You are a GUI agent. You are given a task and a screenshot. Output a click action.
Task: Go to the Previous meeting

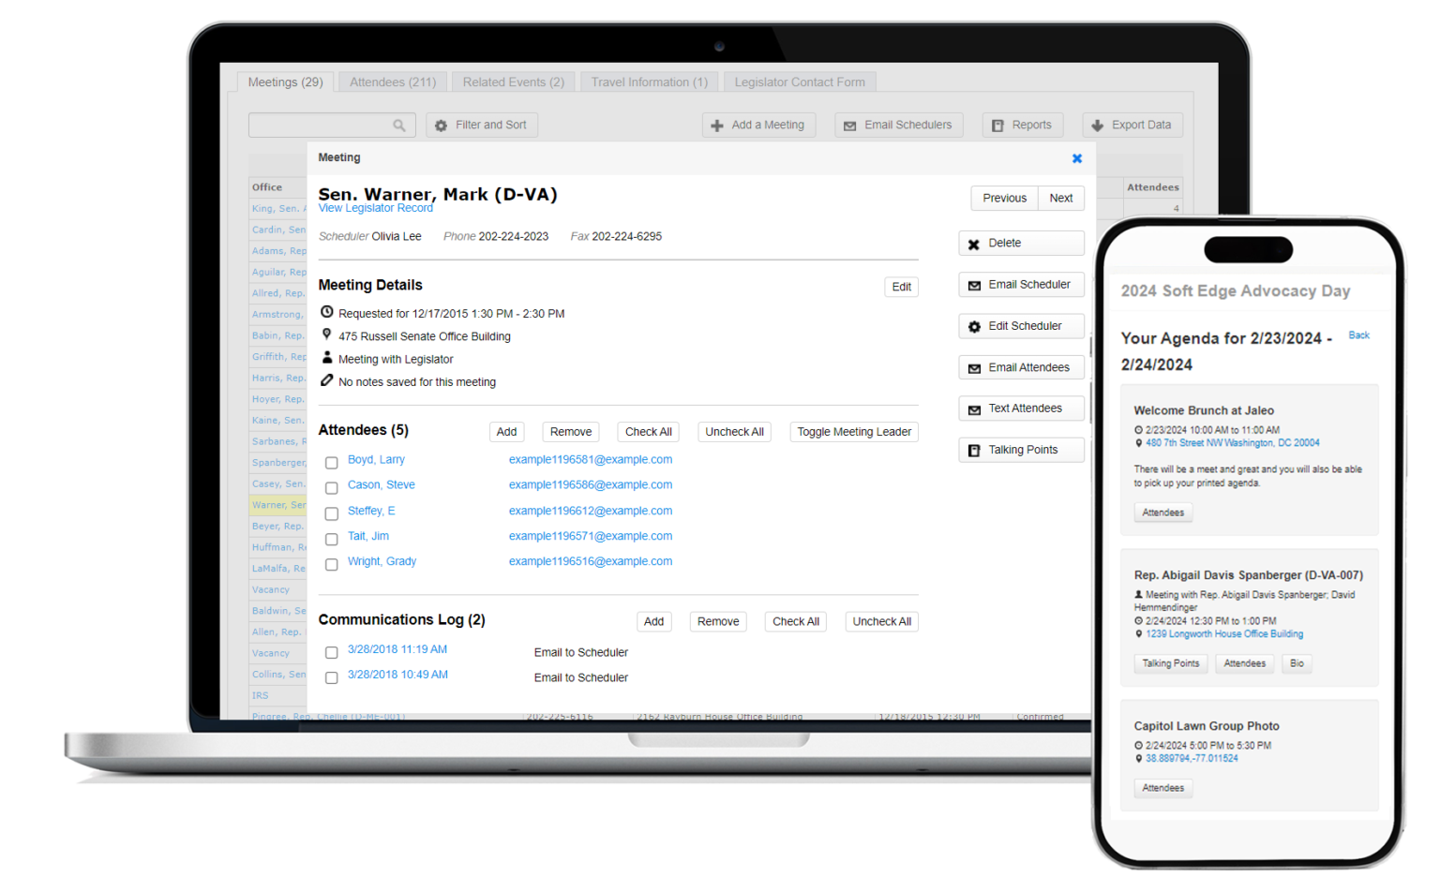click(x=1005, y=199)
